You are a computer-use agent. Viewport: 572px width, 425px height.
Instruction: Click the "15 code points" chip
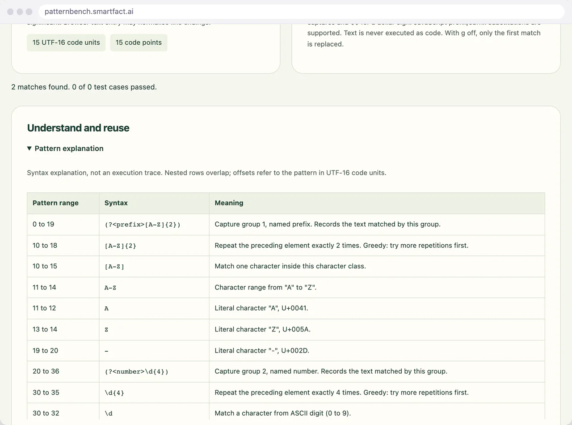[x=139, y=42]
